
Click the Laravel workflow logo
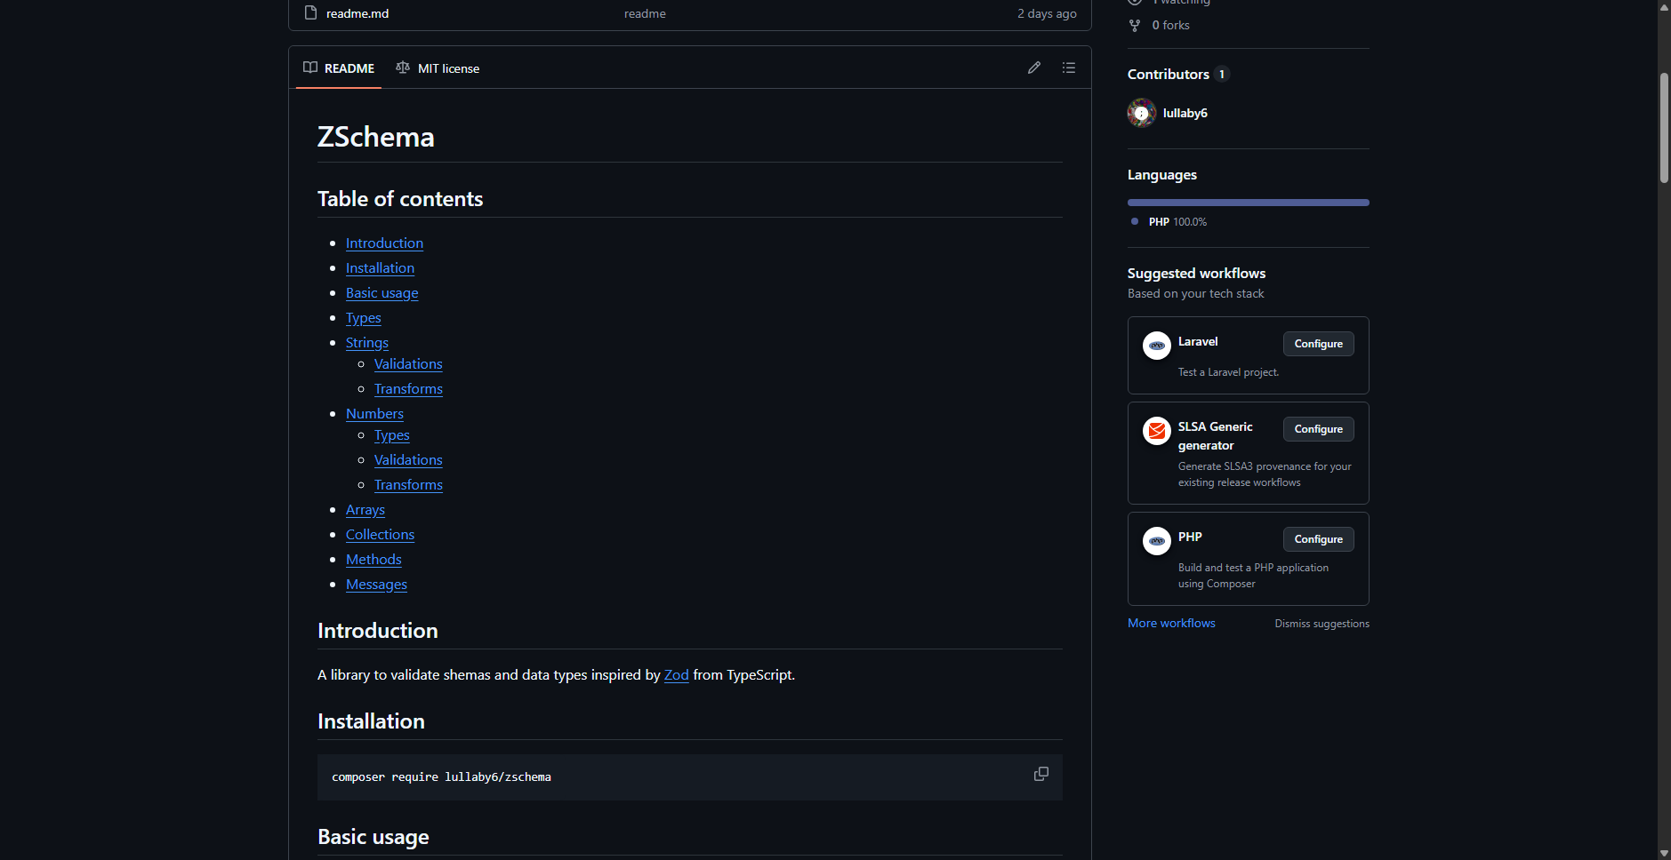(1157, 346)
